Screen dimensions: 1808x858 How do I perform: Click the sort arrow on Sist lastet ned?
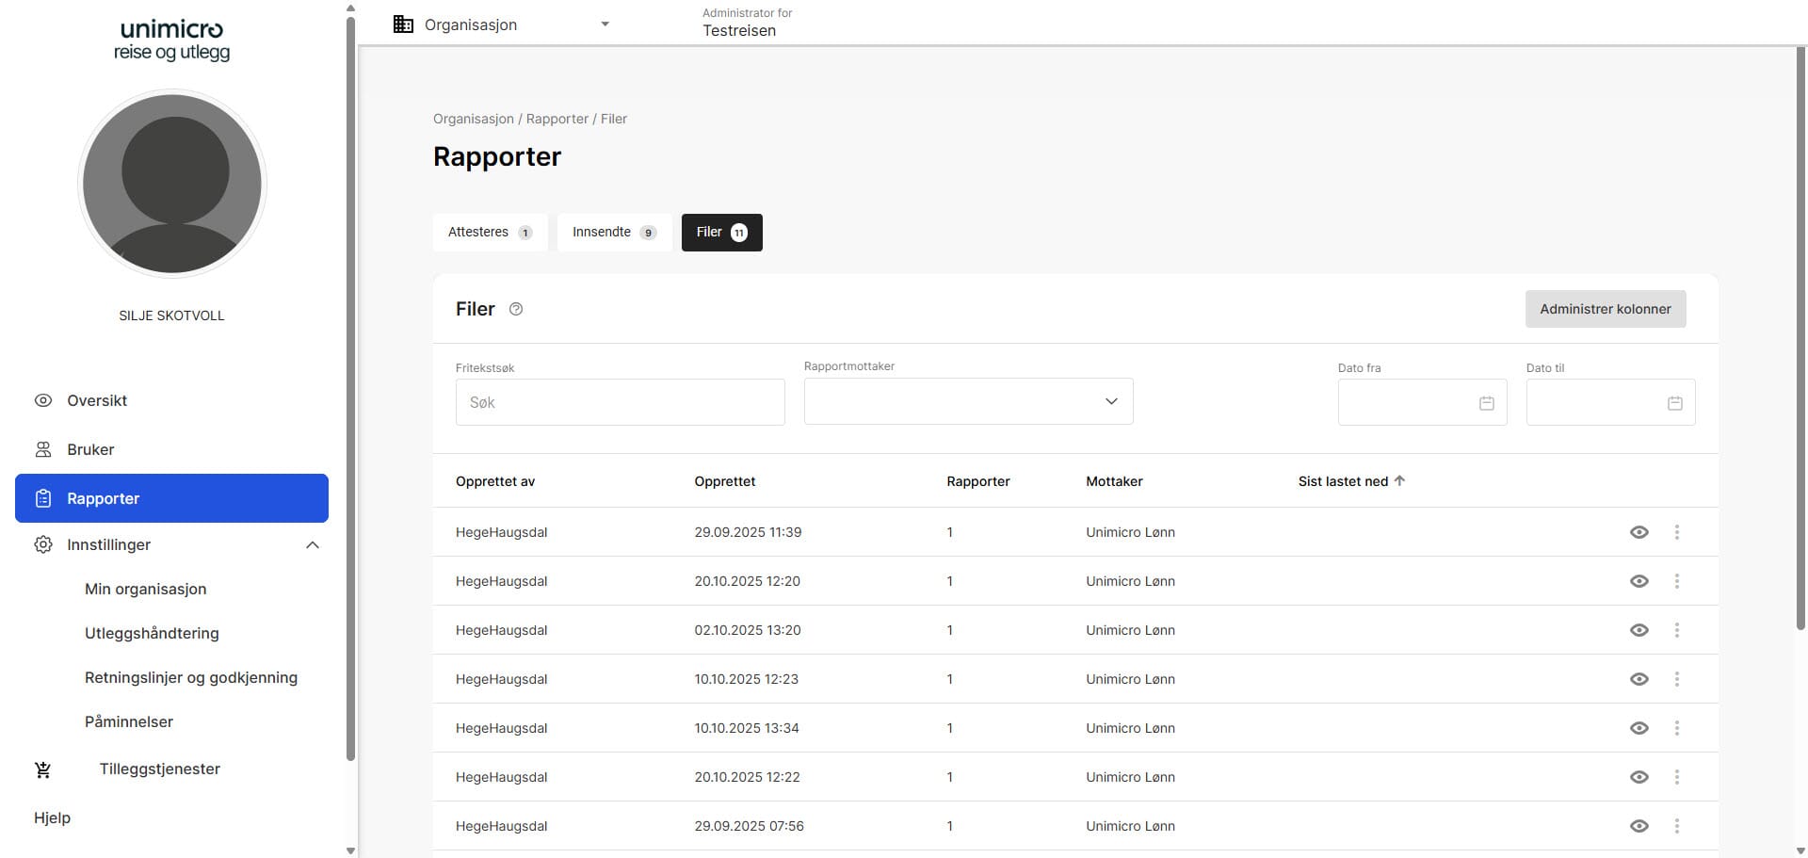(x=1400, y=481)
